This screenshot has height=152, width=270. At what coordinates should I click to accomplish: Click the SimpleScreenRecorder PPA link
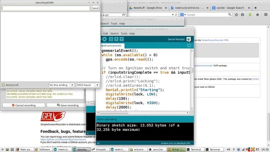tap(215, 40)
